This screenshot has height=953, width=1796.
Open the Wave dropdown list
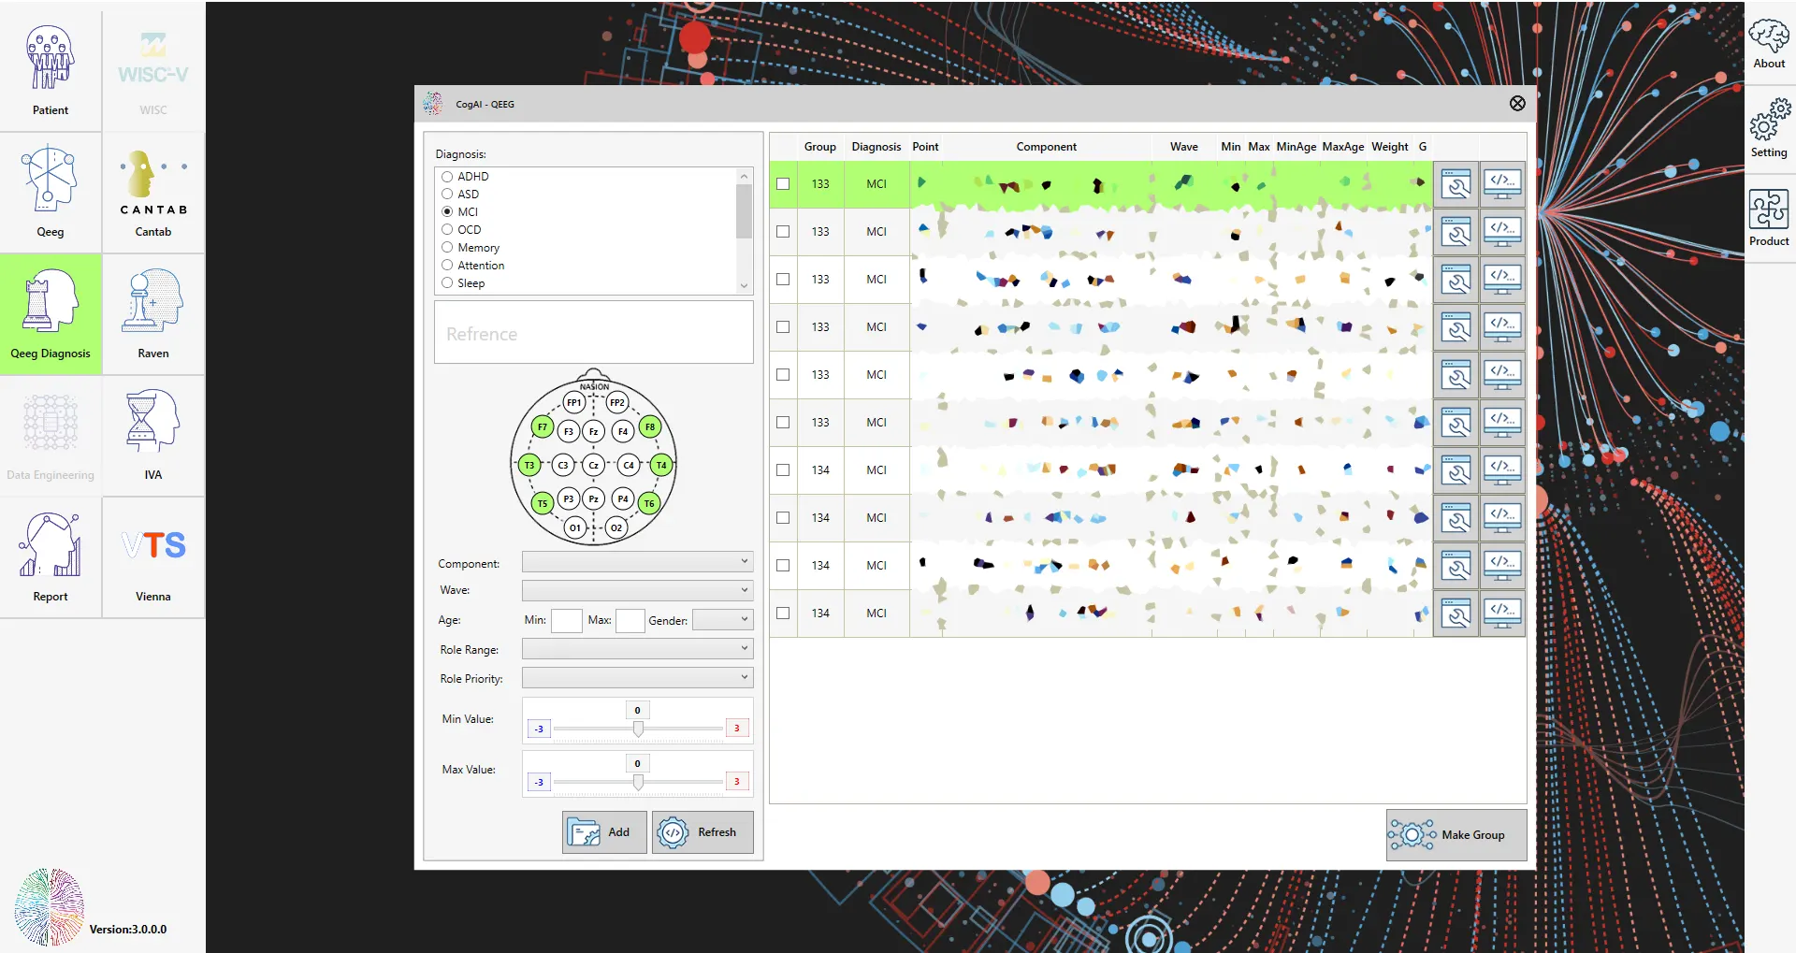point(637,590)
